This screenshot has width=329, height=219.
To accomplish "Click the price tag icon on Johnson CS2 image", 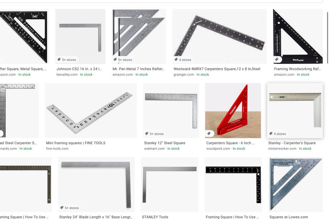I will [x=59, y=60].
